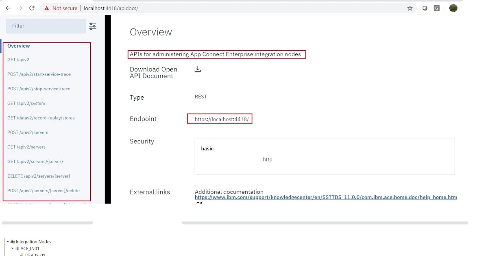Collapse the Integration Nodes tree entry
Image resolution: width=488 pixels, height=256 pixels.
click(7, 241)
